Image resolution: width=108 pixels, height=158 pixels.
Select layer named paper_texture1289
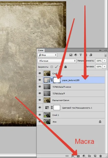71,80
